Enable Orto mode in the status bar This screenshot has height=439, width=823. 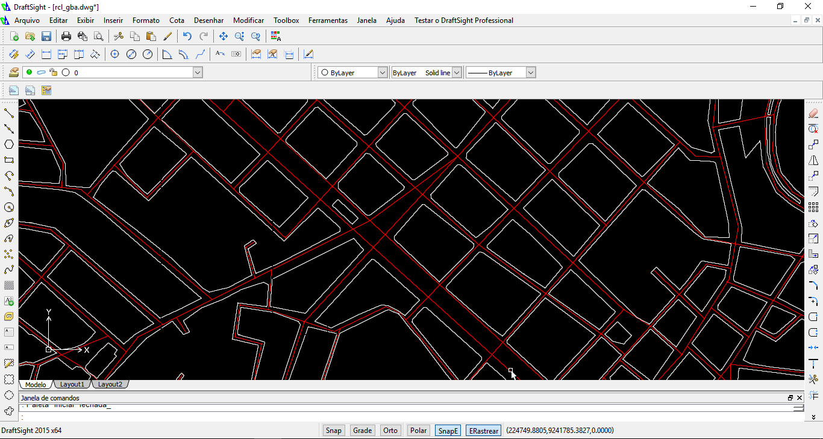(390, 430)
